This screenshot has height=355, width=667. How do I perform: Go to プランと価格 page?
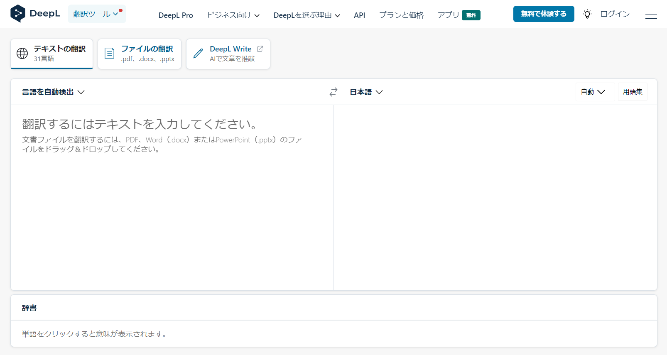click(401, 15)
